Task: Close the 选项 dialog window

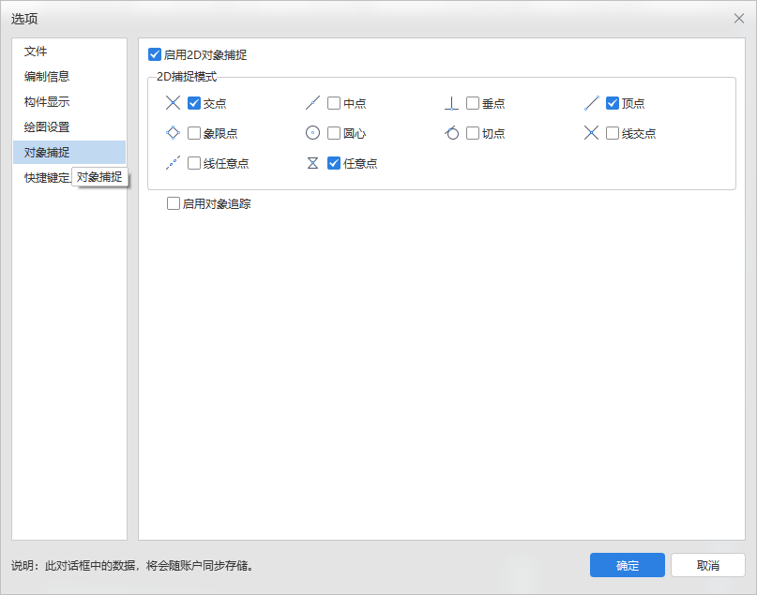Action: click(738, 18)
